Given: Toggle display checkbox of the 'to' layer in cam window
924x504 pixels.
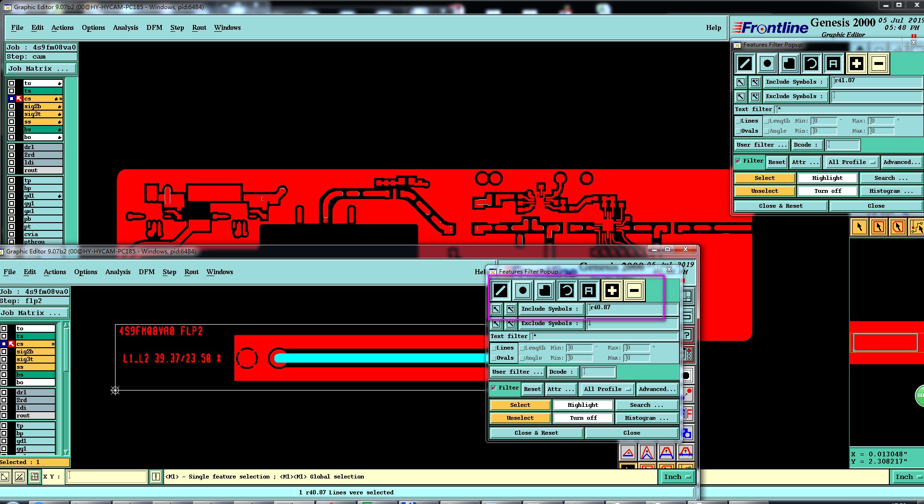Looking at the screenshot, I should coord(12,83).
